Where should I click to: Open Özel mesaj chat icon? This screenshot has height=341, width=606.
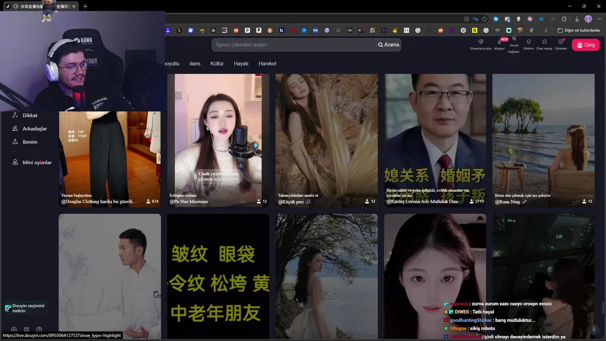(x=544, y=42)
